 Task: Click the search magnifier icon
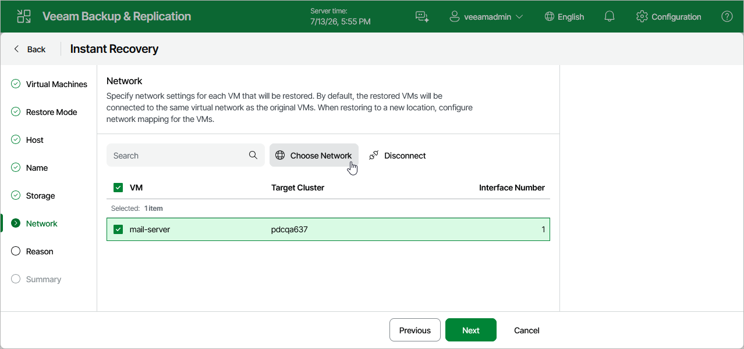point(253,155)
